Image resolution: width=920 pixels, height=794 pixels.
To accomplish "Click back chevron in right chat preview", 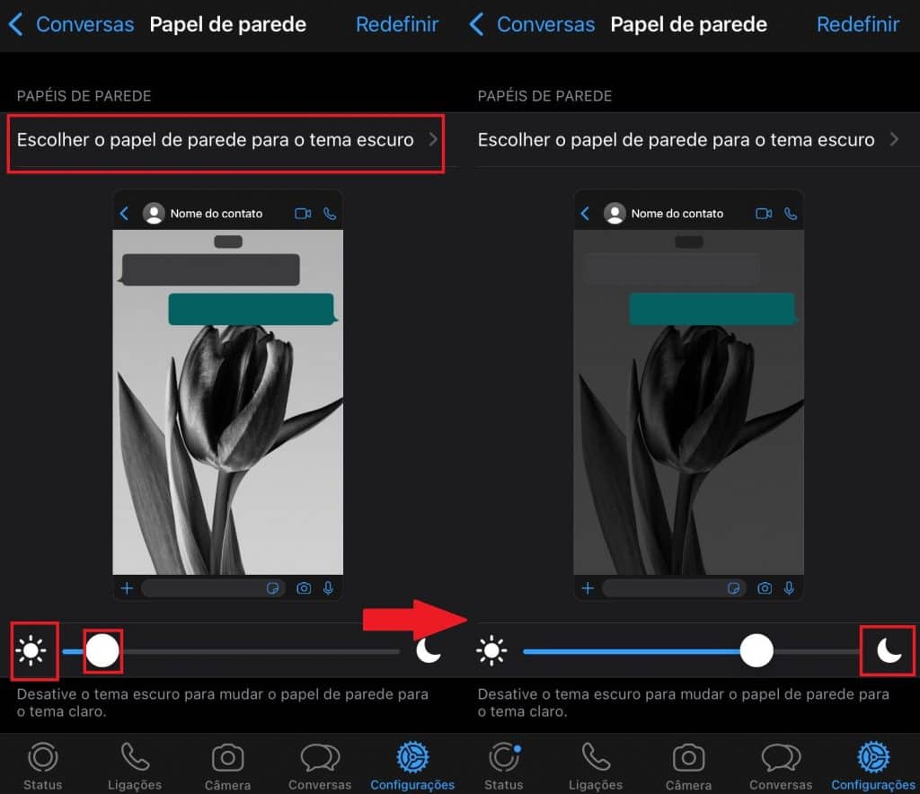I will 584,214.
